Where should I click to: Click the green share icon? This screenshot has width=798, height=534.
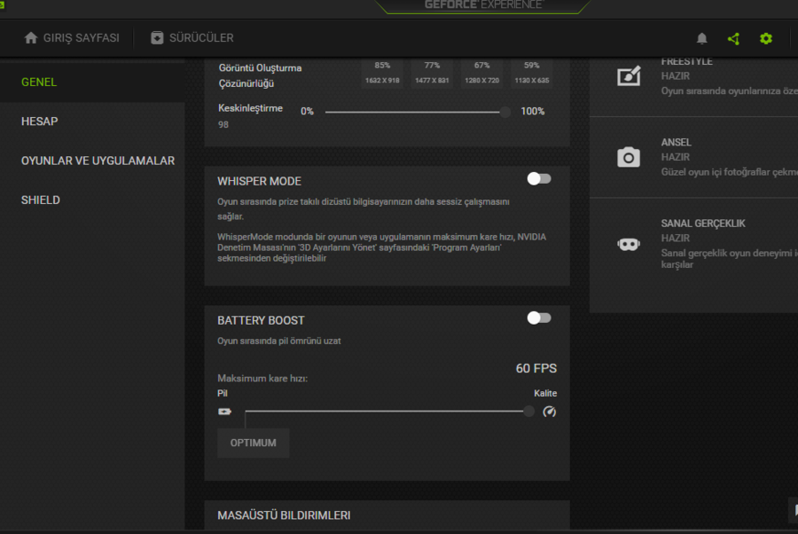pyautogui.click(x=733, y=38)
